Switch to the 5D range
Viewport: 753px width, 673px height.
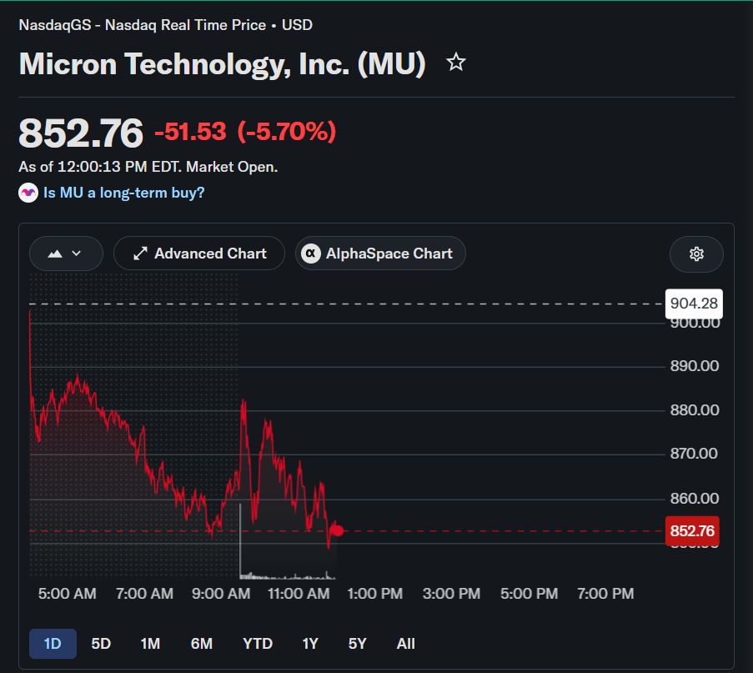tap(101, 644)
